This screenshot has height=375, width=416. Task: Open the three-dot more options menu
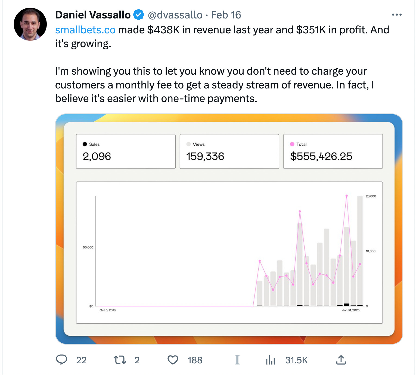(397, 15)
